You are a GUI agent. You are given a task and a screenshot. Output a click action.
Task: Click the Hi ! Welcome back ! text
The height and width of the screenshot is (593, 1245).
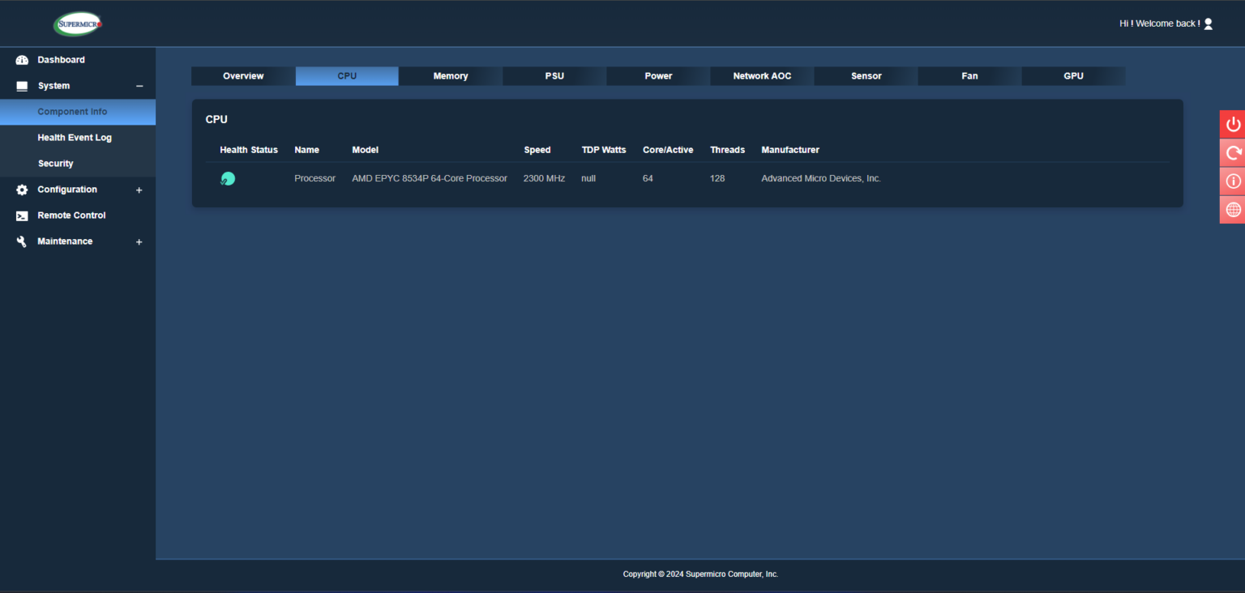point(1159,23)
